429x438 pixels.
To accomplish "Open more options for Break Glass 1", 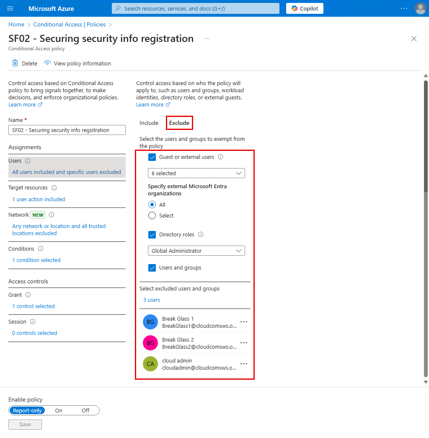I will [x=243, y=322].
